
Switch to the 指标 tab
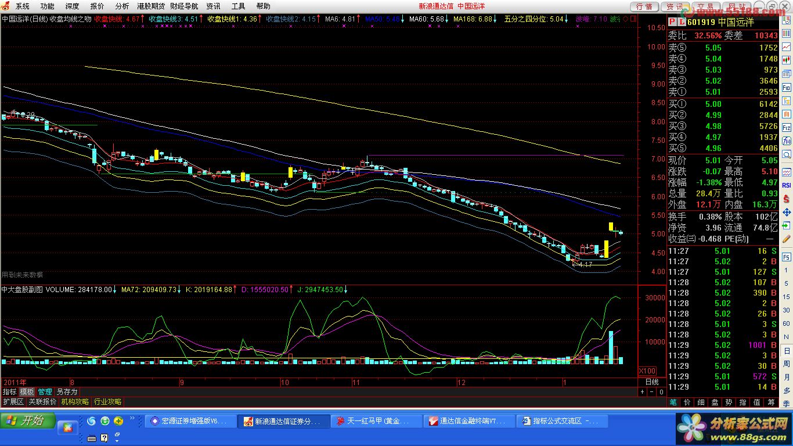click(9, 392)
